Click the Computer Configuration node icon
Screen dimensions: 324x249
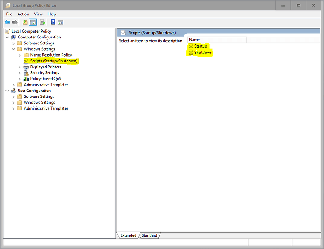point(14,38)
